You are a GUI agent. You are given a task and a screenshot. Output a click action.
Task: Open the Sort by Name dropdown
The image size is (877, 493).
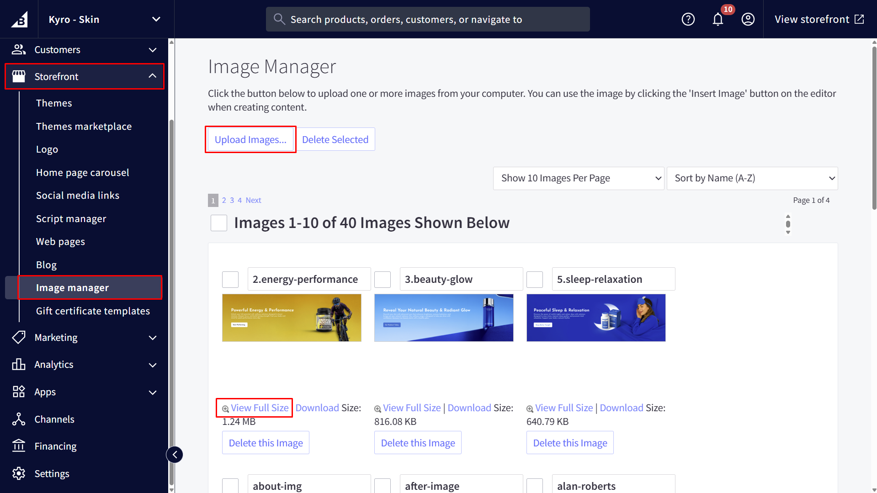pos(752,178)
